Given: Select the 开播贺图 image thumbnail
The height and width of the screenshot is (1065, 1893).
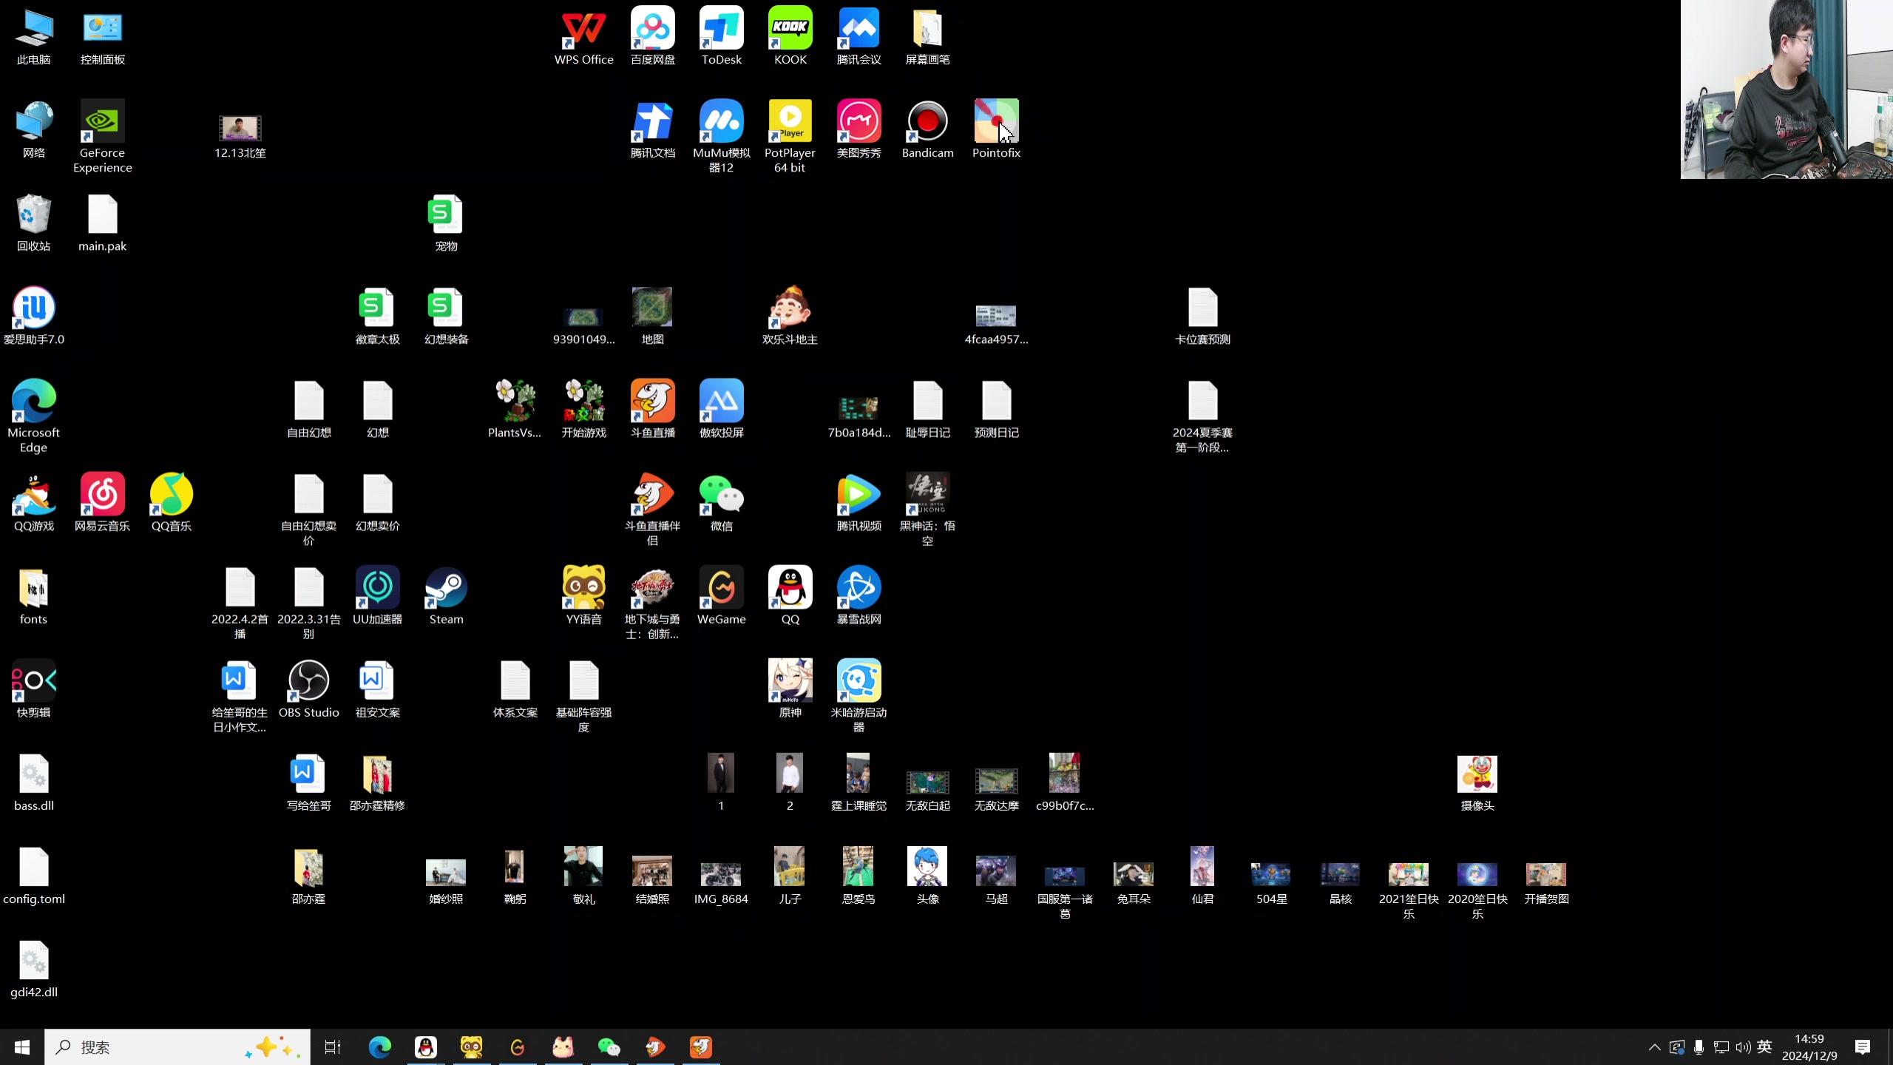Looking at the screenshot, I should 1546,882.
